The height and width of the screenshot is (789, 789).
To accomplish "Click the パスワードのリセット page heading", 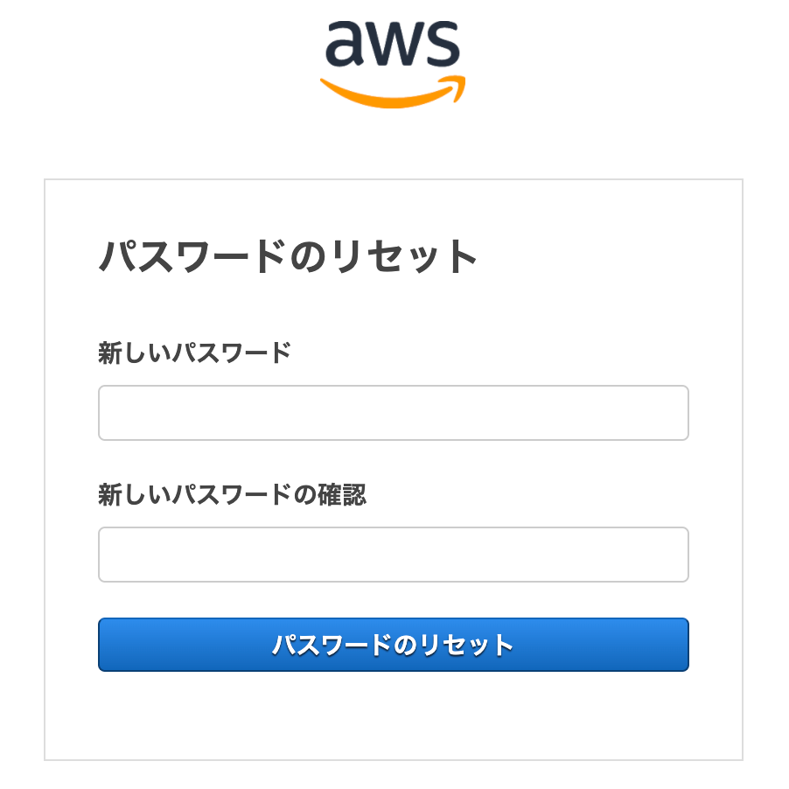I will [287, 256].
